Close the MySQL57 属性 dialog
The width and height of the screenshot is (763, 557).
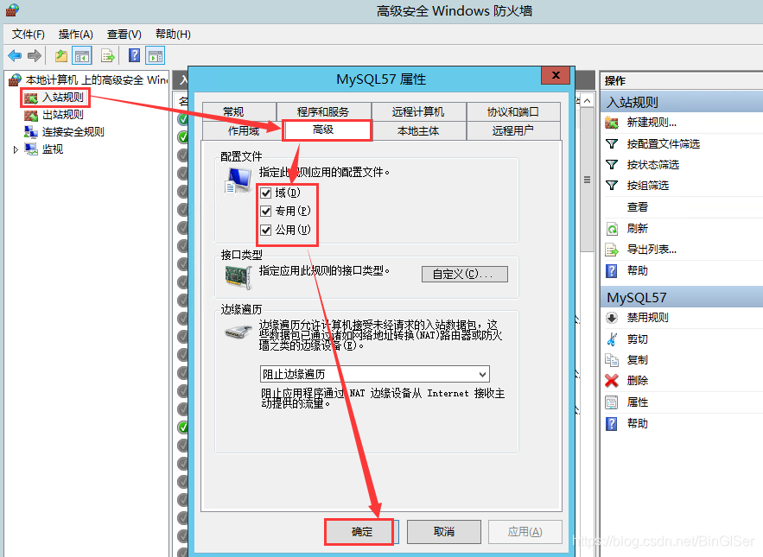pyautogui.click(x=556, y=75)
